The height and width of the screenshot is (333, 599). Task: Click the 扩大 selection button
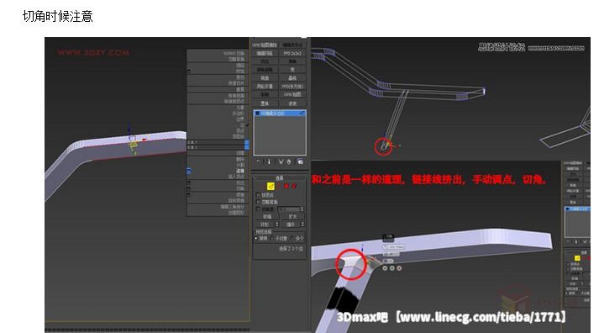point(292,217)
